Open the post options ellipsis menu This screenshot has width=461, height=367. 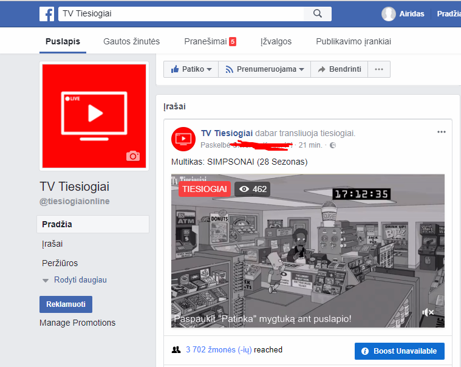tap(442, 132)
